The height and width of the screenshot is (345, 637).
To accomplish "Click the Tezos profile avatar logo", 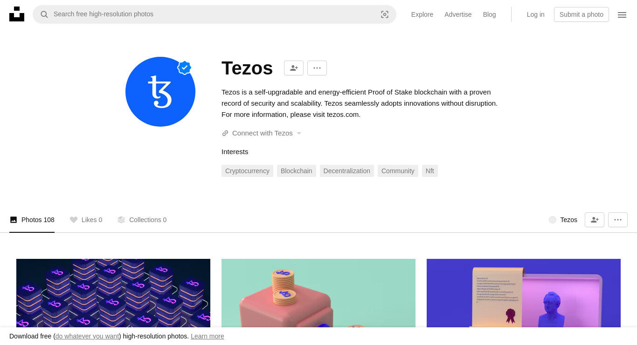I will click(160, 92).
